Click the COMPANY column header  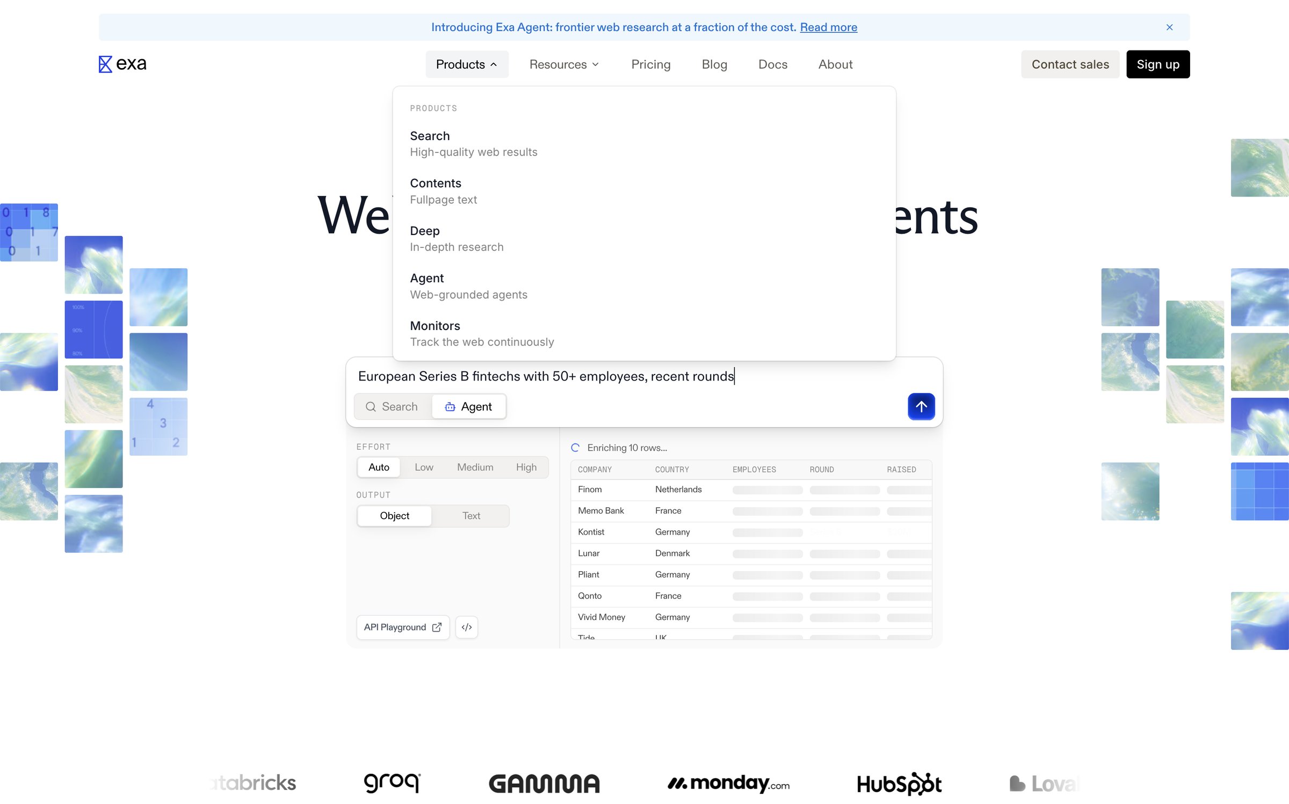coord(595,470)
